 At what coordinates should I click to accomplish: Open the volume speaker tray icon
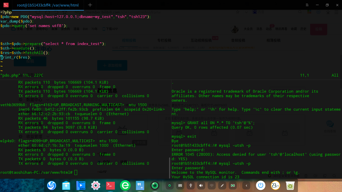[x=201, y=185]
